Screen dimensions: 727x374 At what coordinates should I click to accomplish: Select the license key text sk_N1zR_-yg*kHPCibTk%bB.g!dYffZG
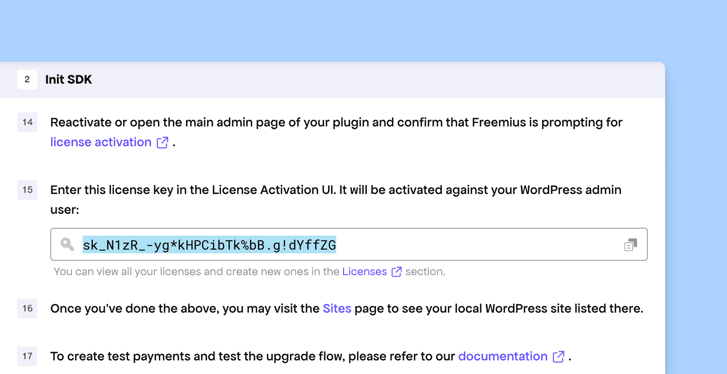209,245
